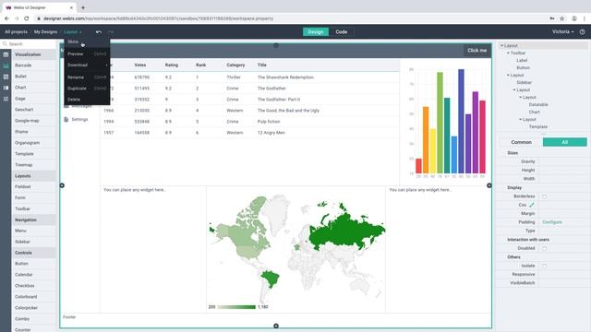This screenshot has width=591, height=332.
Task: Open the browser profile avatar
Action: click(574, 18)
